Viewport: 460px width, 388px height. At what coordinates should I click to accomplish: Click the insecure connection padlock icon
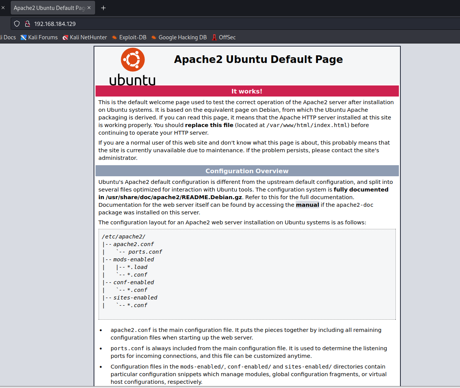28,24
